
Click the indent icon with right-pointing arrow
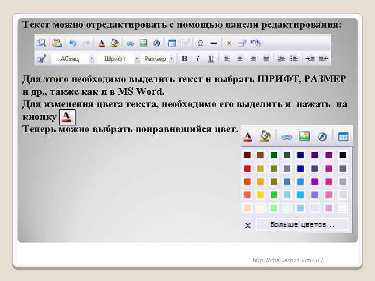click(x=310, y=58)
